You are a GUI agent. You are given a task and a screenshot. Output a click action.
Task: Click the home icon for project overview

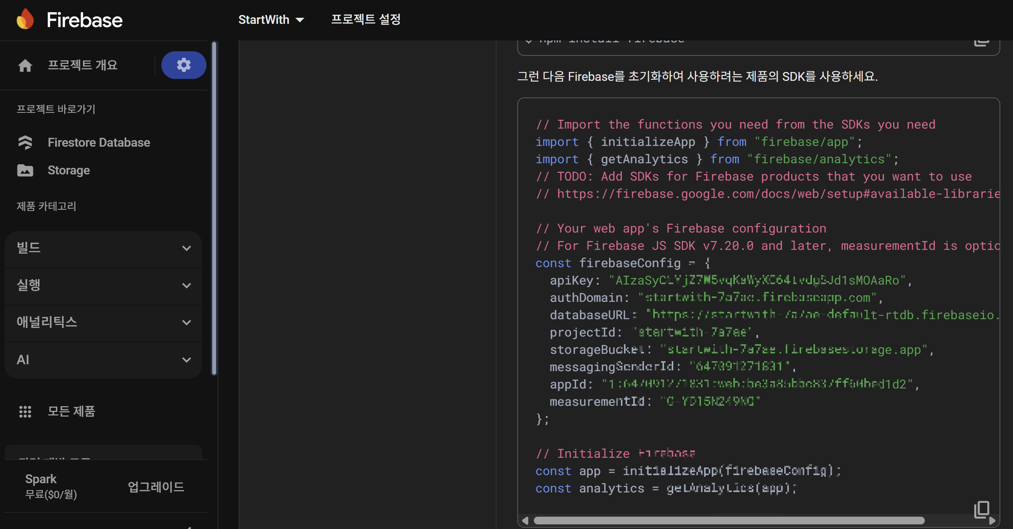point(25,65)
